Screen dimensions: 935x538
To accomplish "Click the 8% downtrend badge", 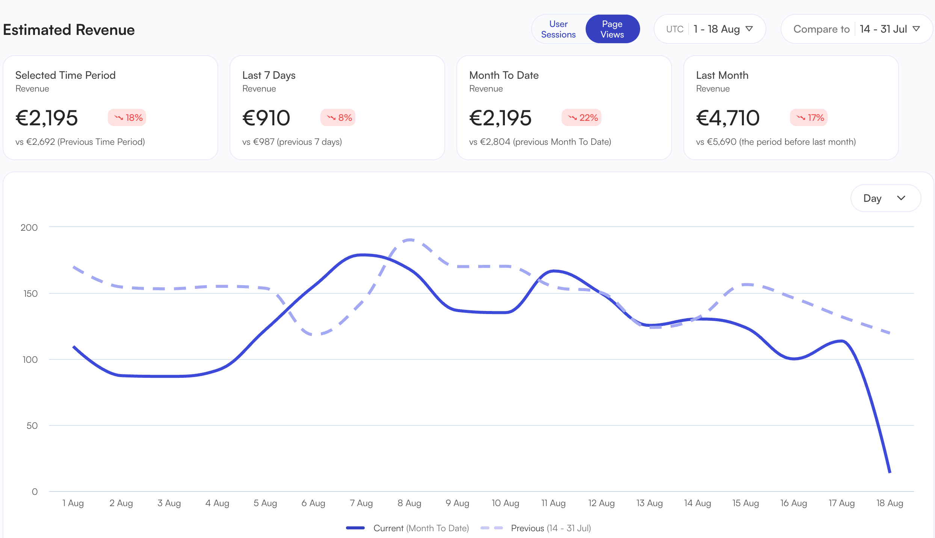I will (x=338, y=118).
